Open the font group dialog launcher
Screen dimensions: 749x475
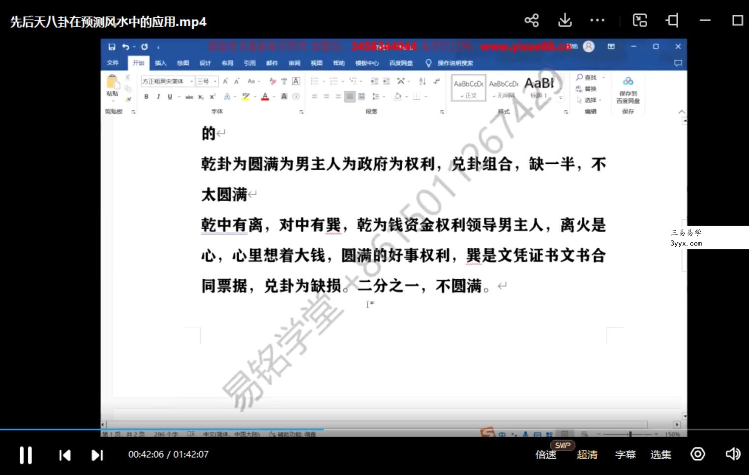(x=301, y=112)
